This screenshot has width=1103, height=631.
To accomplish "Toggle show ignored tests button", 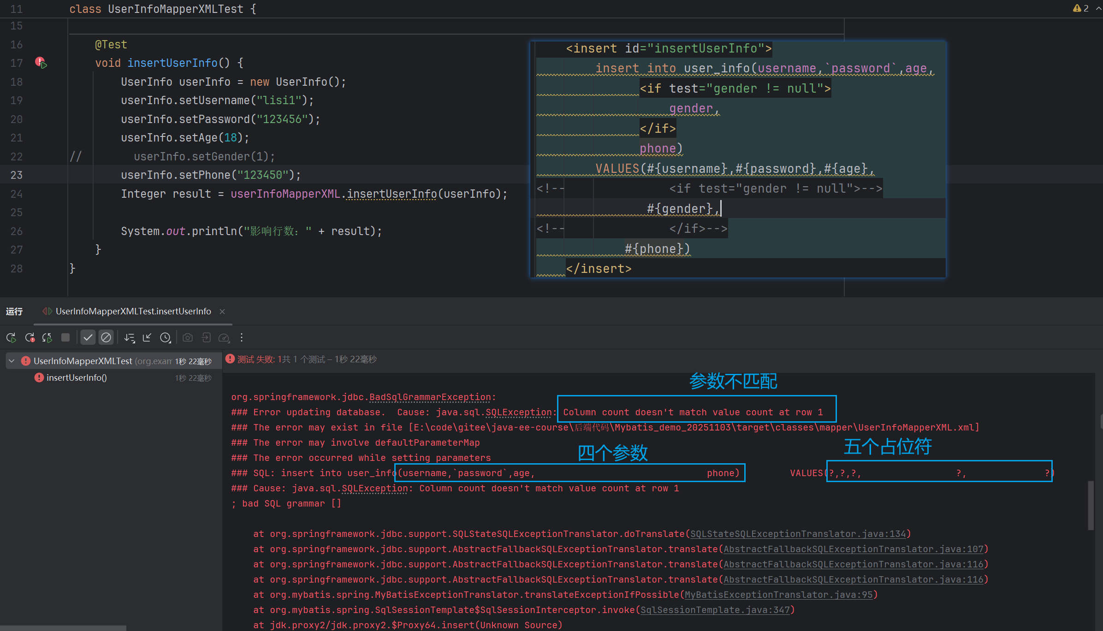I will pos(106,338).
